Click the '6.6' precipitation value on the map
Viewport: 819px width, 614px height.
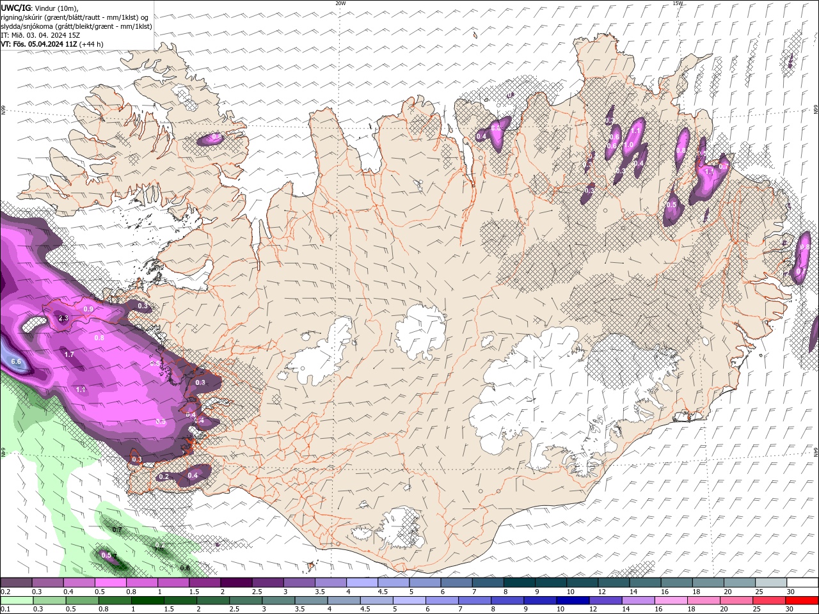pos(17,362)
